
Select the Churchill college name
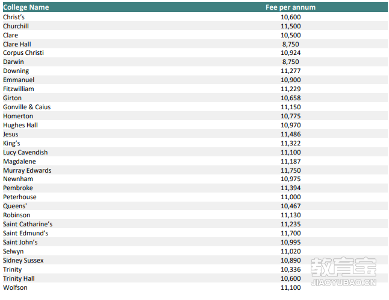click(x=16, y=26)
